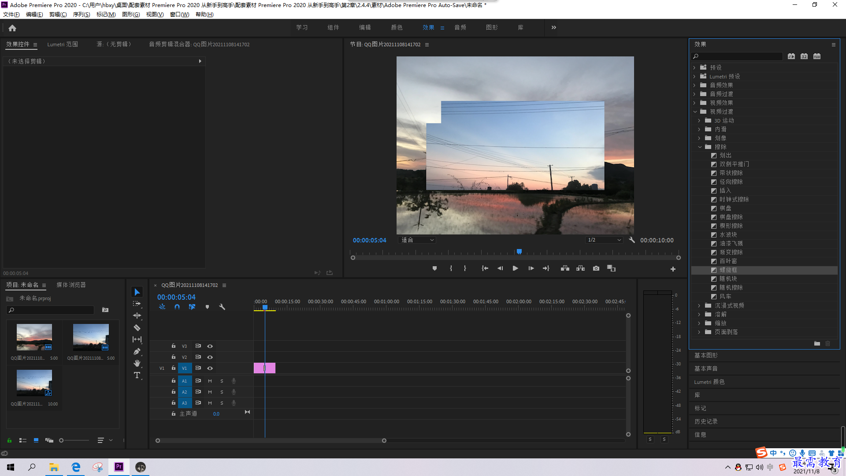
Task: Open program monitor settings wrench
Action: pyautogui.click(x=632, y=240)
